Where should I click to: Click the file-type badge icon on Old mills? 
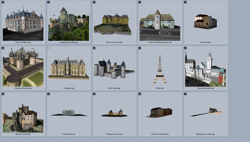(185, 2)
